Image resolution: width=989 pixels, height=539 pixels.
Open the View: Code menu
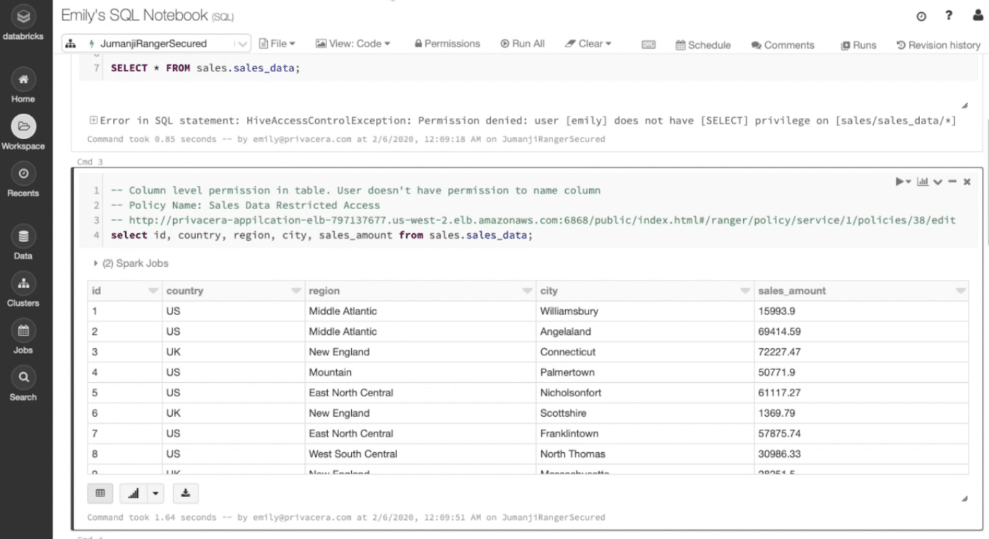pos(353,44)
